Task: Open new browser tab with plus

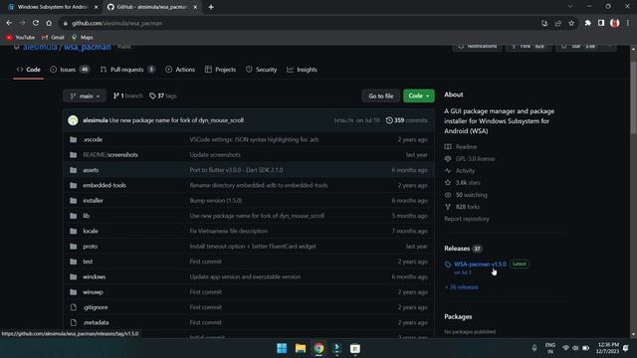Action: click(211, 7)
